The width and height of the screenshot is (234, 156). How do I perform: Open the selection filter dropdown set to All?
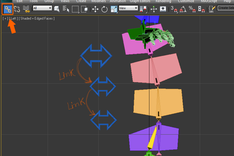pyautogui.click(x=42, y=8)
